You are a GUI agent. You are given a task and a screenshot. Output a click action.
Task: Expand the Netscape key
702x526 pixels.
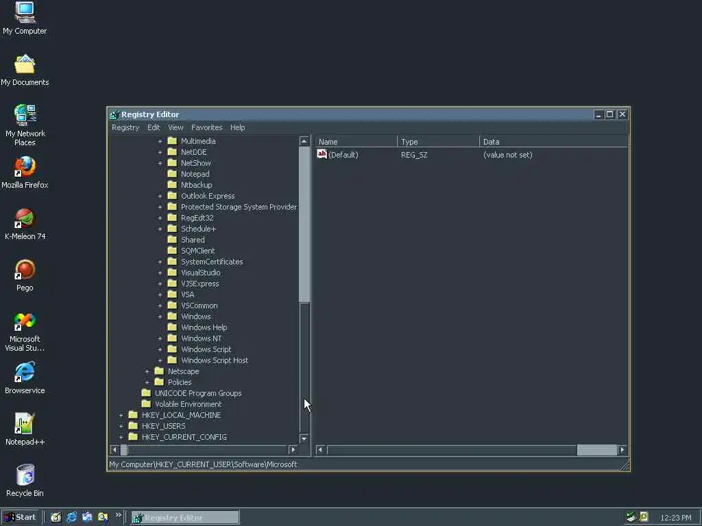click(x=147, y=371)
